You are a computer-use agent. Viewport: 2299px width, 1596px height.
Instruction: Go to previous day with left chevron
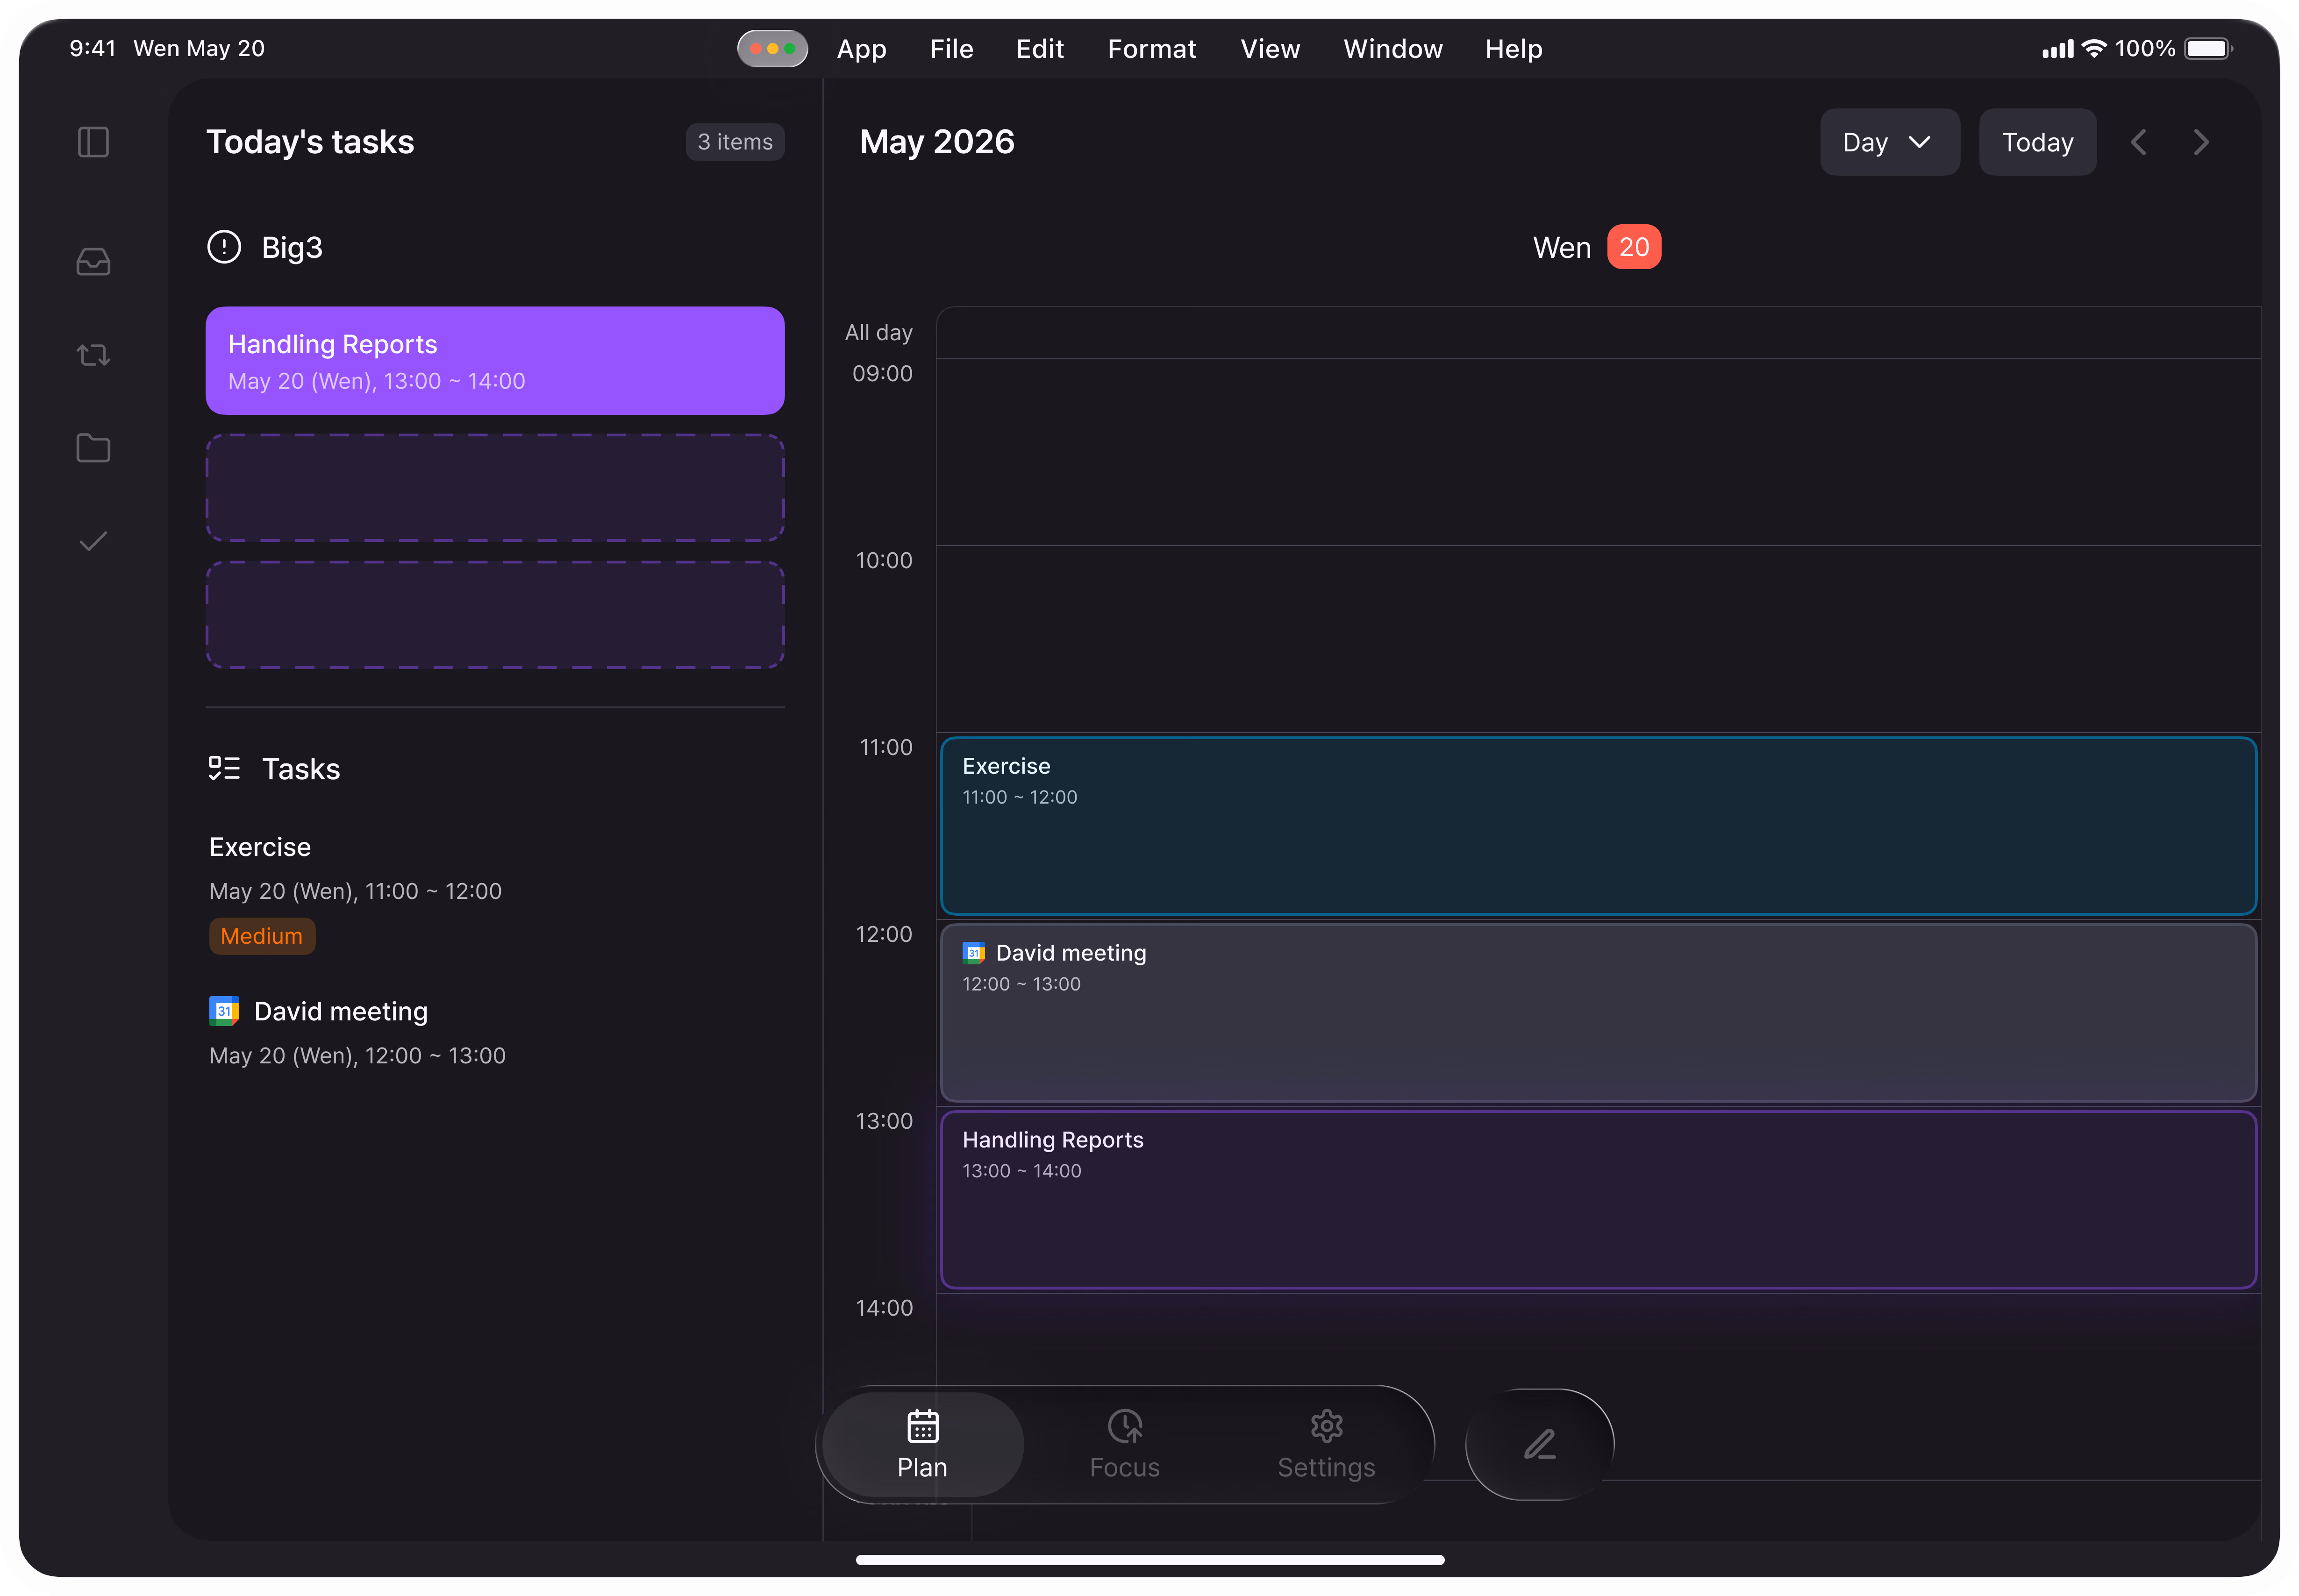click(2138, 142)
